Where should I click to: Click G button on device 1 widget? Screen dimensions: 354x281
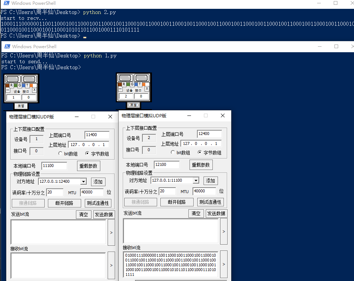(x=20, y=85)
